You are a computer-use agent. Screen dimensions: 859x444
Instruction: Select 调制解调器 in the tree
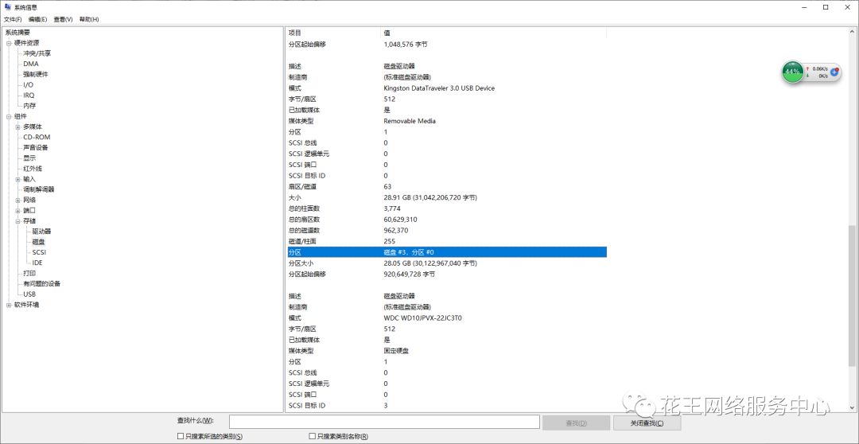coord(38,189)
